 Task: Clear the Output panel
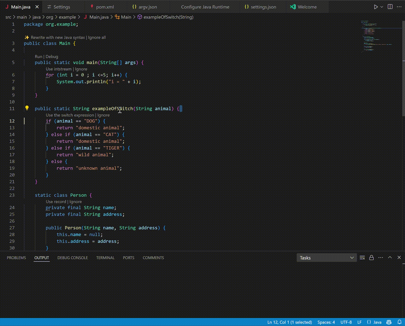tap(362, 257)
